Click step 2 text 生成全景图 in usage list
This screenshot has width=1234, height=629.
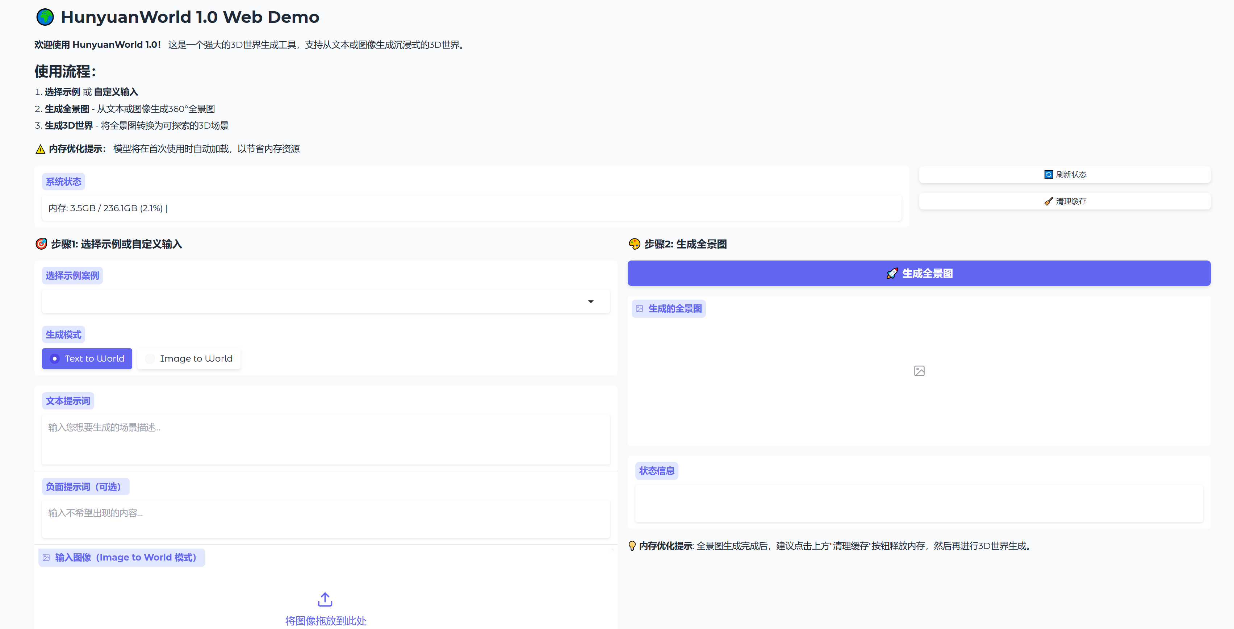(x=67, y=109)
